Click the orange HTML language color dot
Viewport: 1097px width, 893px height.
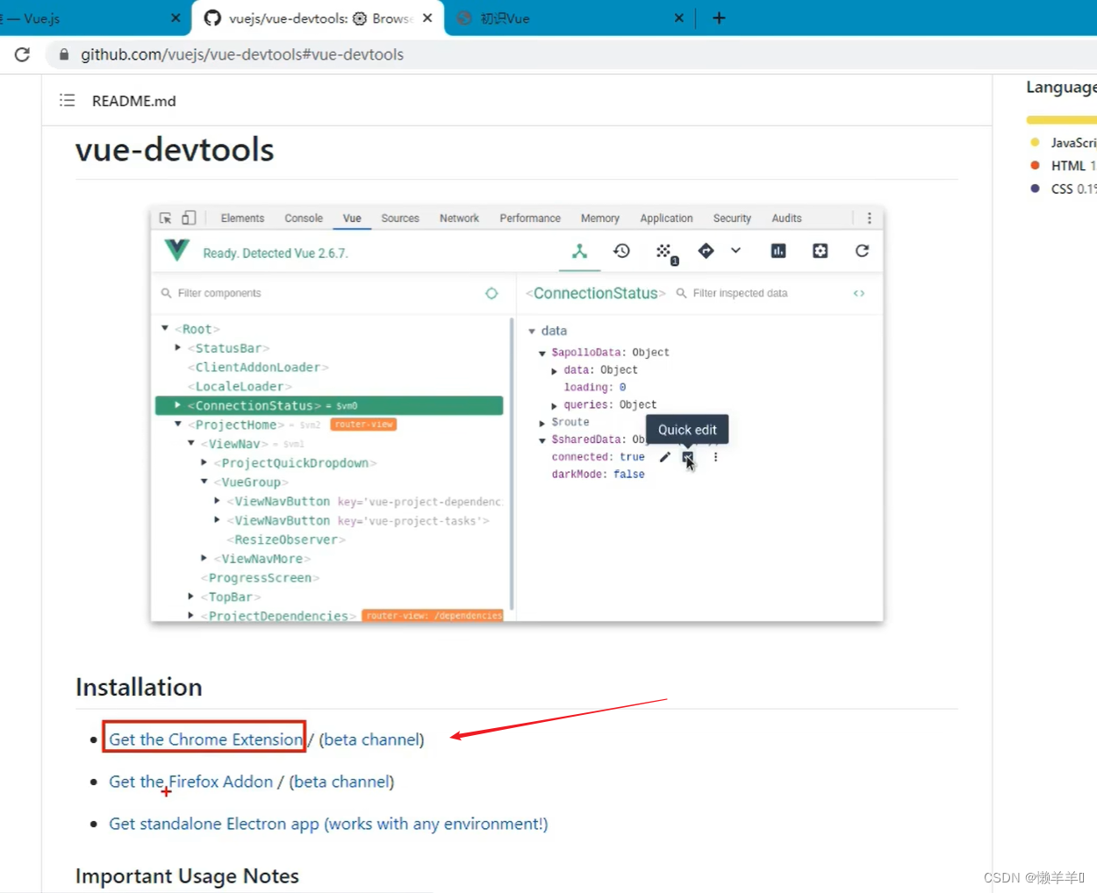(x=1036, y=165)
